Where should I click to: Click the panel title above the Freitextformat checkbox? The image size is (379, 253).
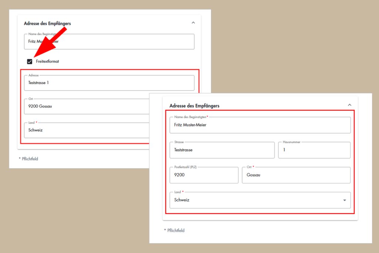pyautogui.click(x=47, y=23)
